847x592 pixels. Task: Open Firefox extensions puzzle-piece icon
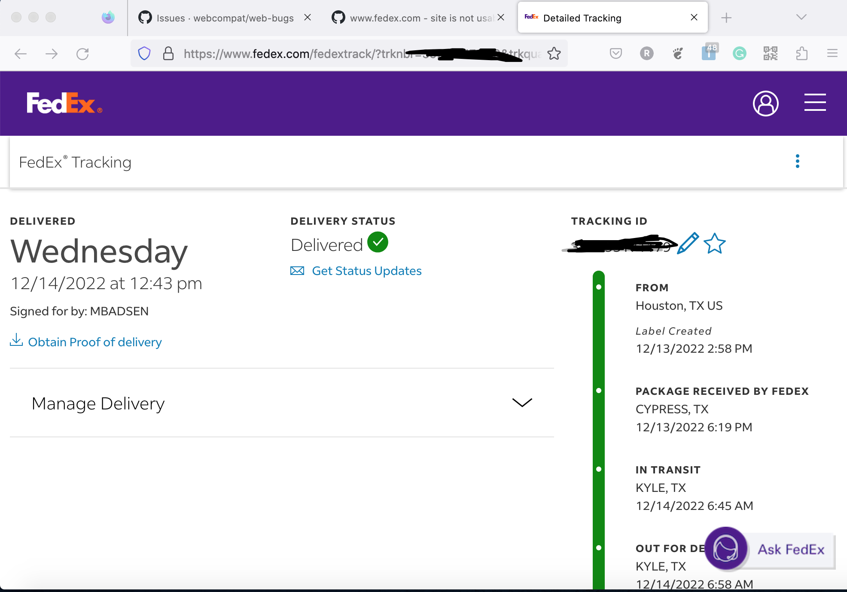click(802, 53)
